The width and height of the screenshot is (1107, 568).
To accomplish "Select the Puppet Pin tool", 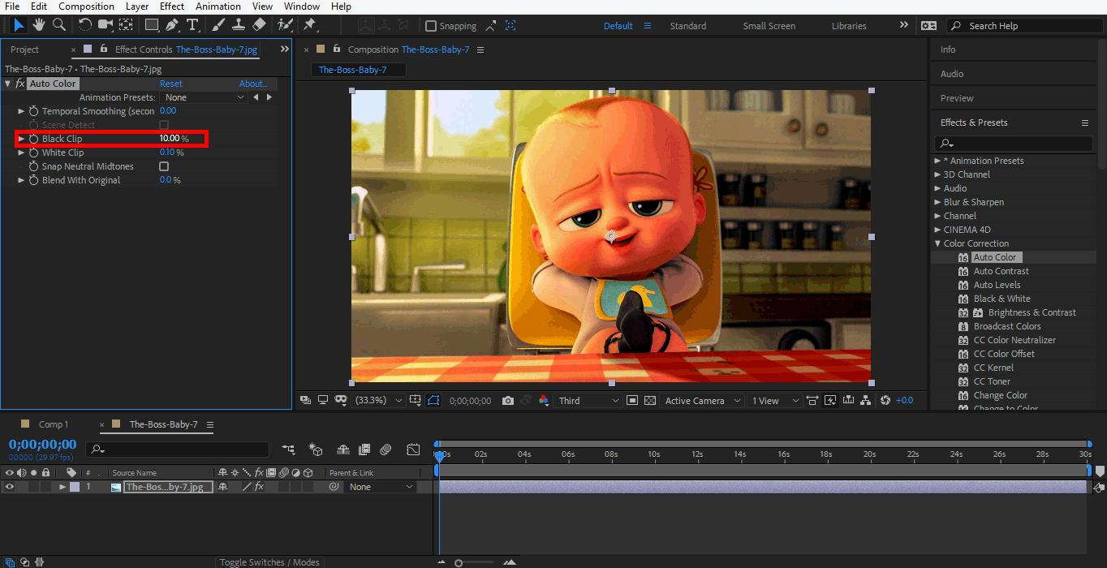I will pyautogui.click(x=309, y=25).
